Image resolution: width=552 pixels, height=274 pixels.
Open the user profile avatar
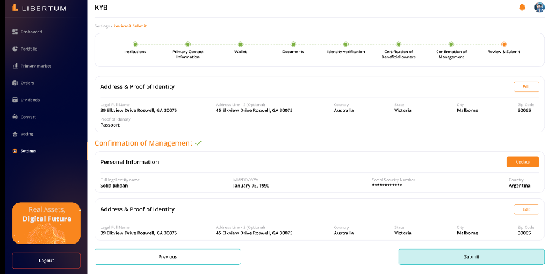pyautogui.click(x=539, y=7)
